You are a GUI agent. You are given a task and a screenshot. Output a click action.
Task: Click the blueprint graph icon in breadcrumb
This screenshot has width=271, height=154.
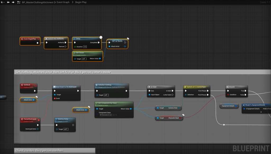[19, 2]
